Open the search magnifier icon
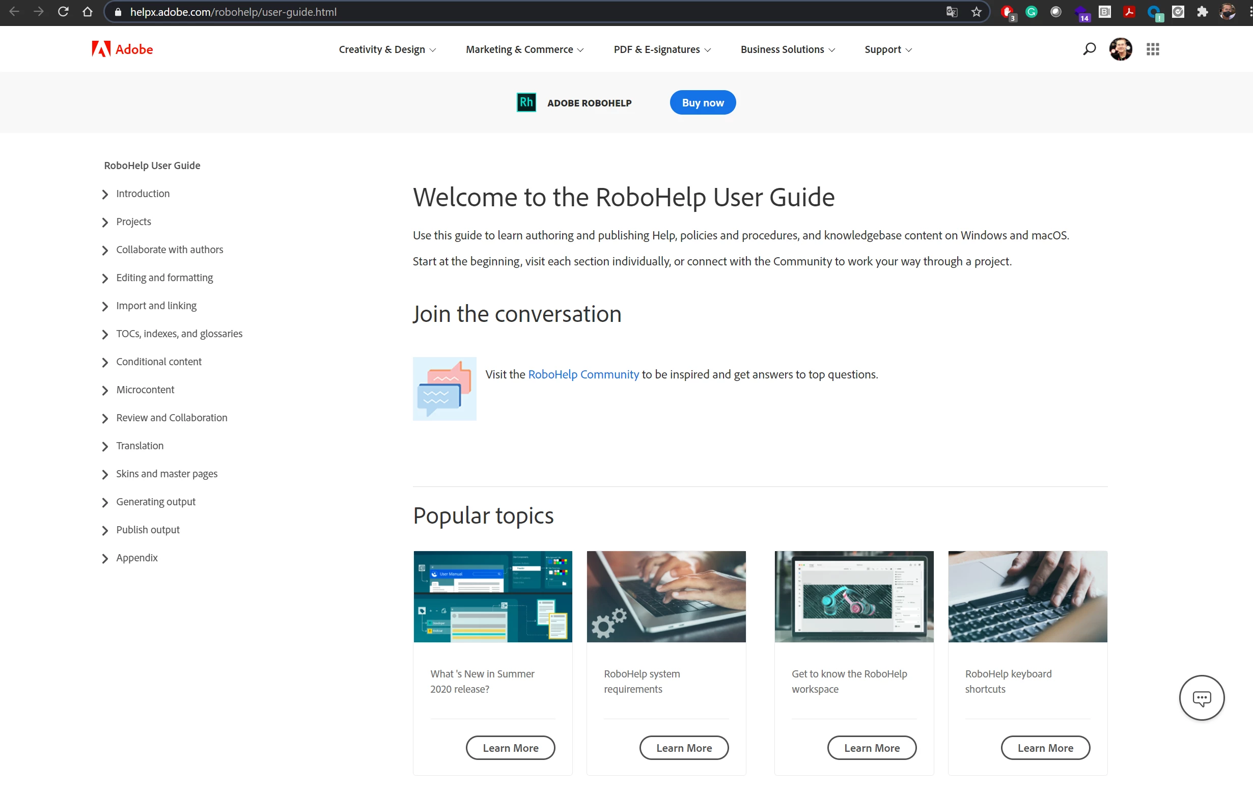This screenshot has width=1253, height=789. click(x=1089, y=49)
